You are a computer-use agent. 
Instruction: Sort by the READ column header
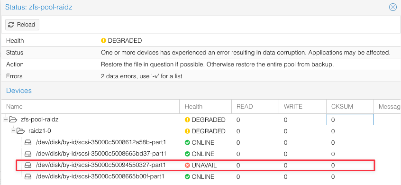pos(255,106)
